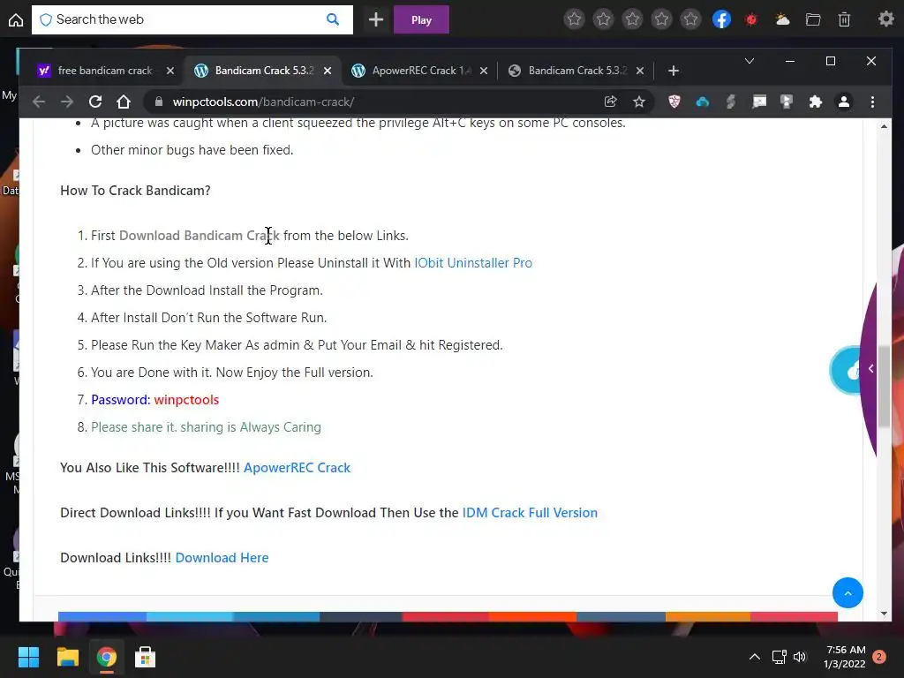The width and height of the screenshot is (904, 678).
Task: Click the plus button beside search box
Action: pos(376,19)
